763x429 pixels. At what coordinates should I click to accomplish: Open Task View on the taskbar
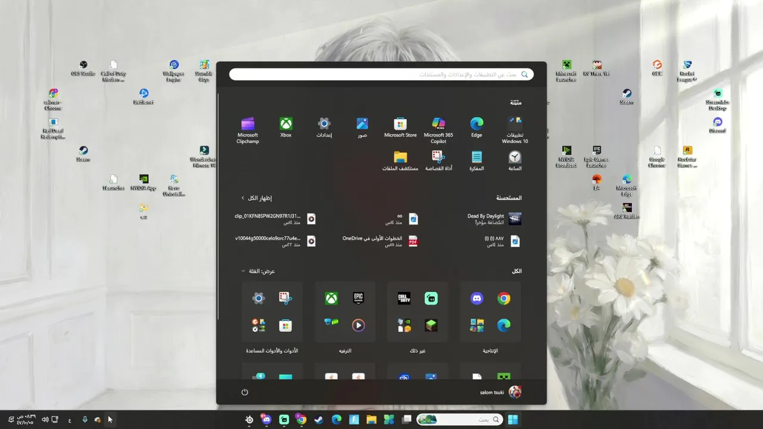407,419
